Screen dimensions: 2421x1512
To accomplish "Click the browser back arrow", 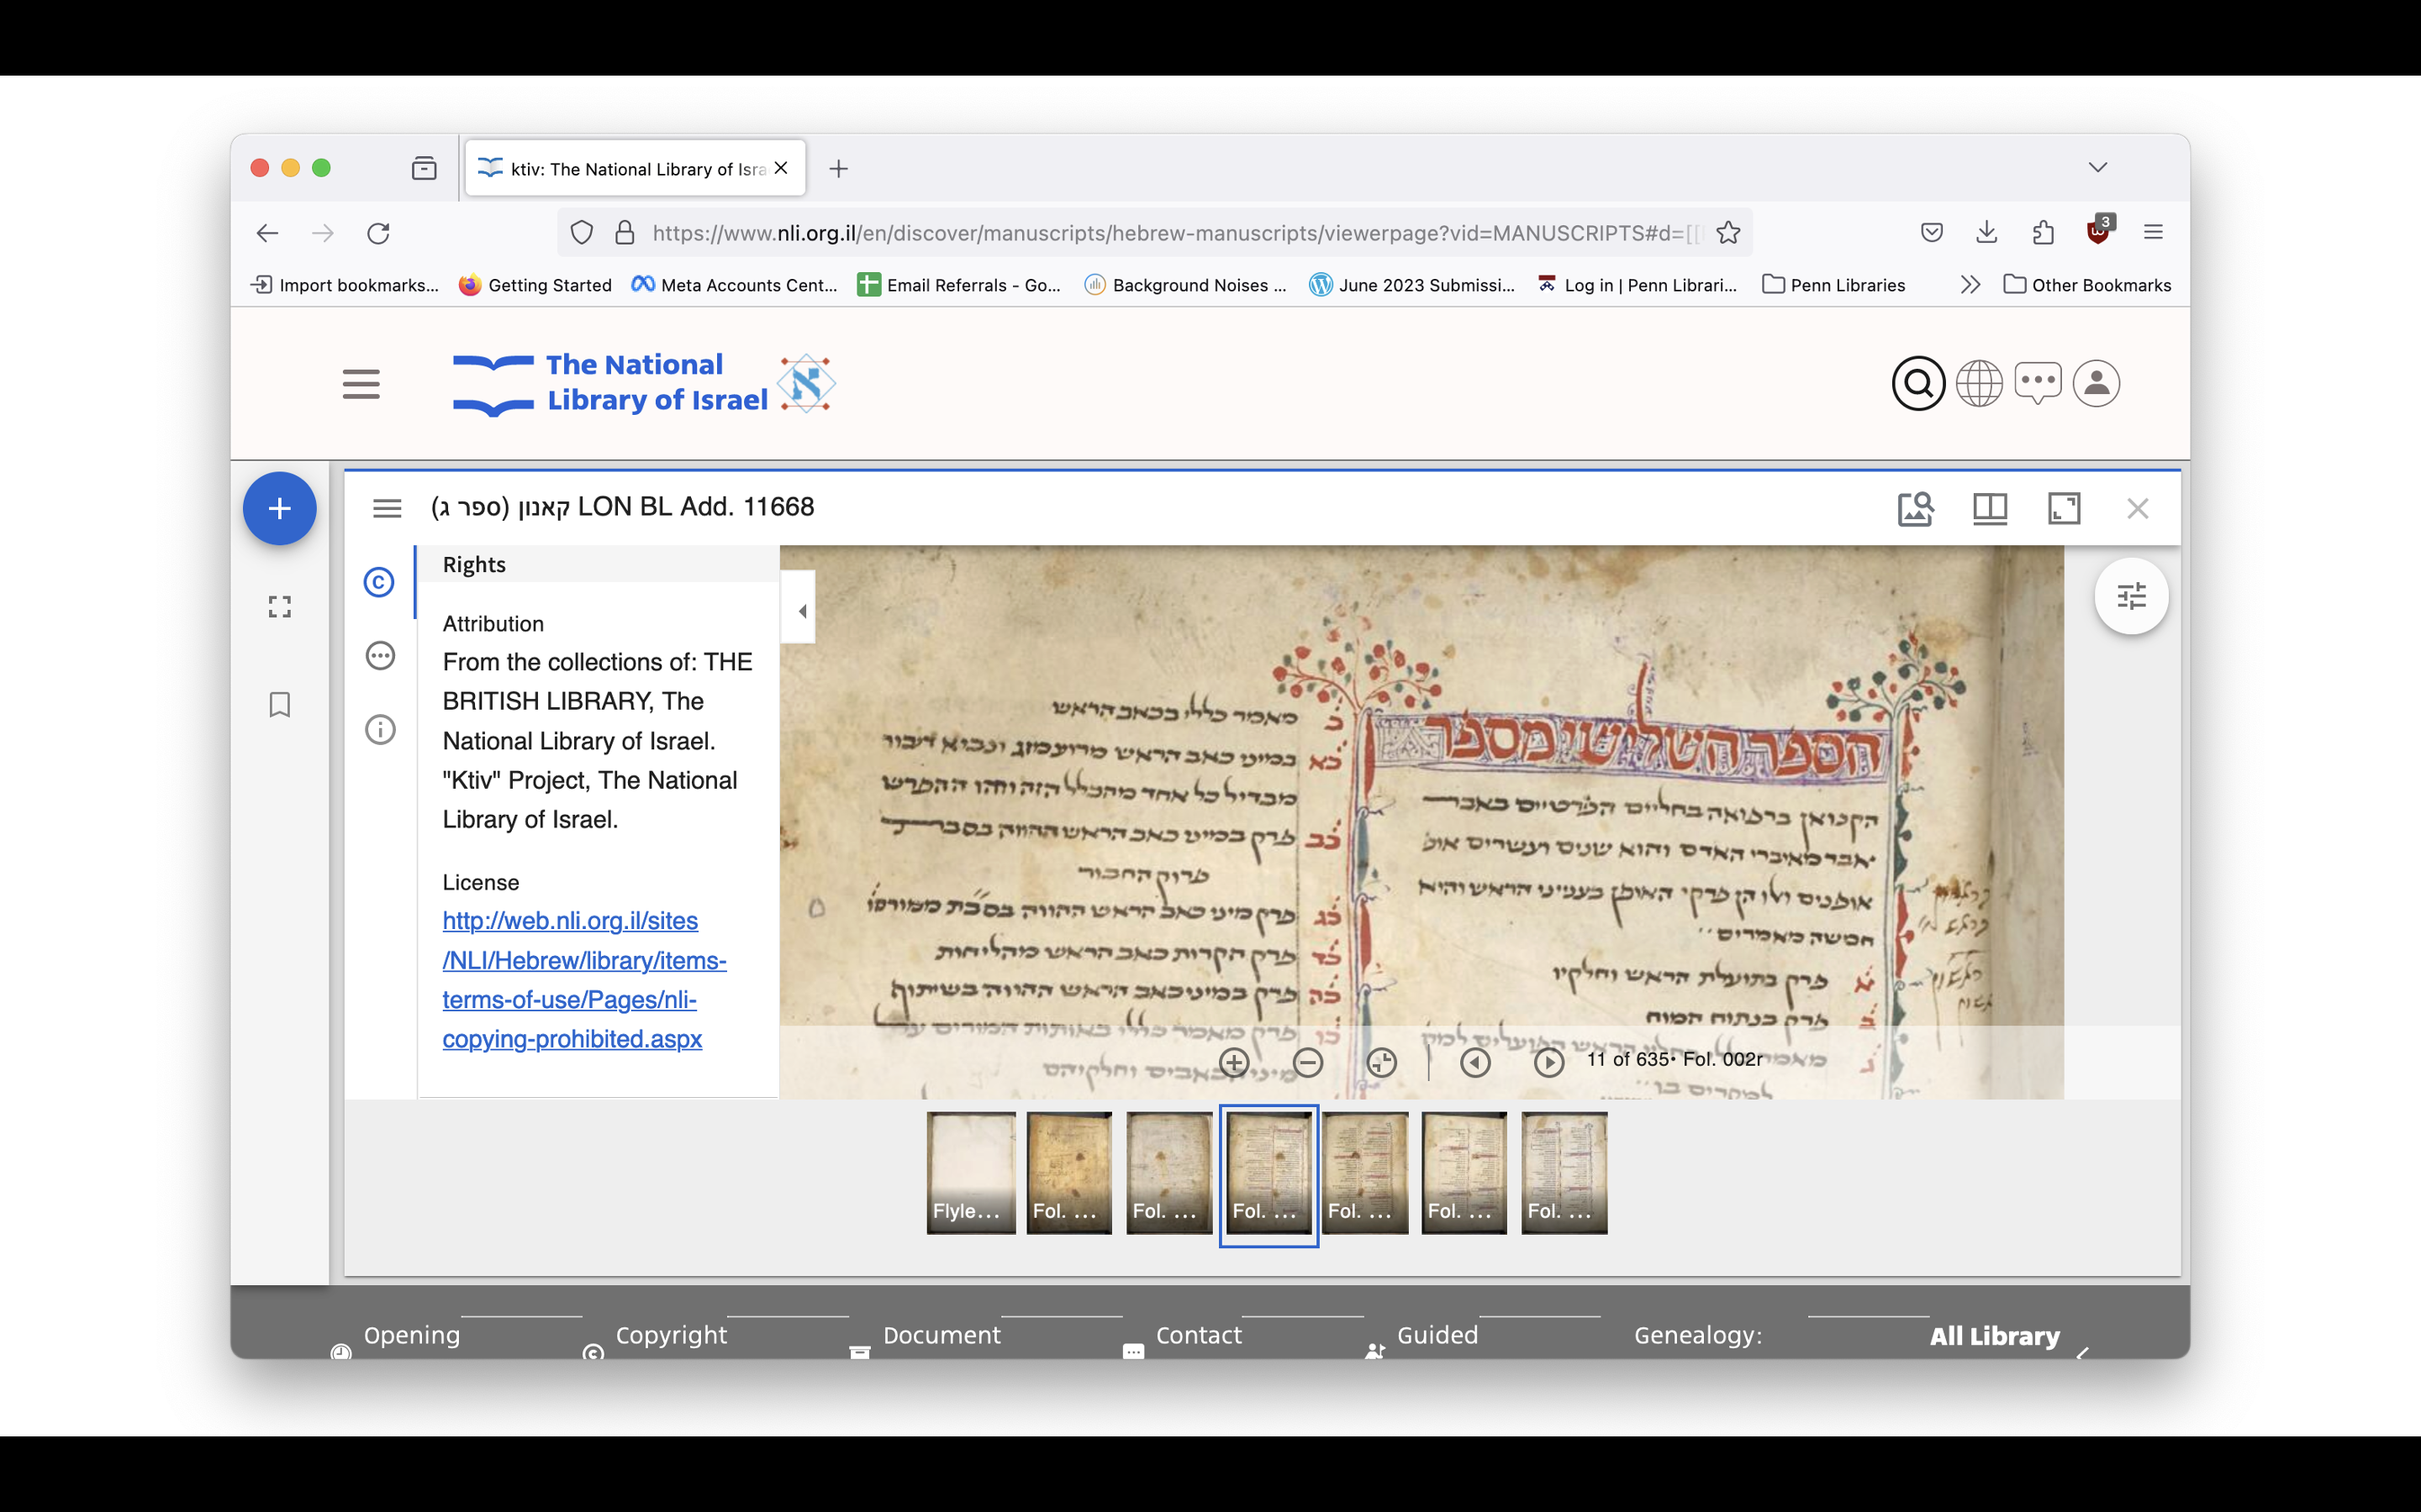I will 267,233.
